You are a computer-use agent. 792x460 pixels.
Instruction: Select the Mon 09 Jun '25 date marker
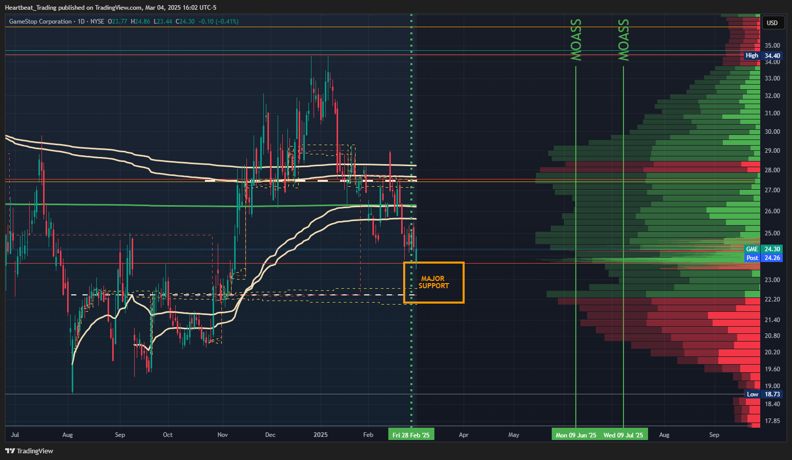pyautogui.click(x=576, y=435)
